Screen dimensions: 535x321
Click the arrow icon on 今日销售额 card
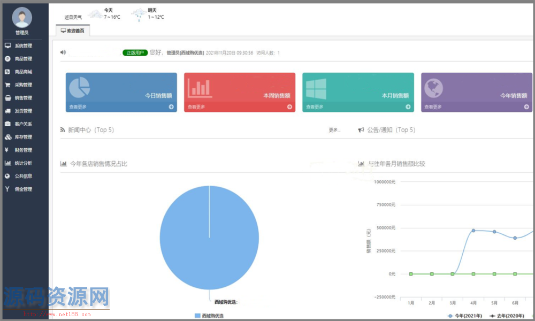171,107
